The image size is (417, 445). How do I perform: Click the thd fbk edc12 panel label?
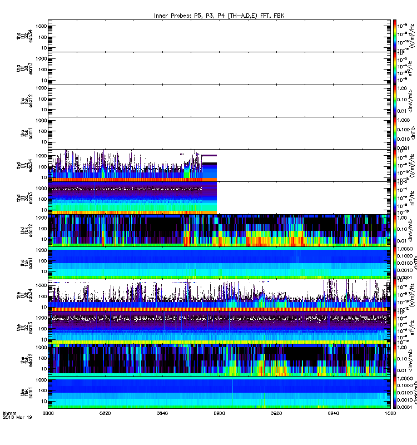coord(27,230)
